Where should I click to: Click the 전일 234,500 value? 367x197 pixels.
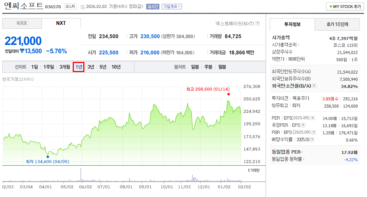tap(109, 36)
